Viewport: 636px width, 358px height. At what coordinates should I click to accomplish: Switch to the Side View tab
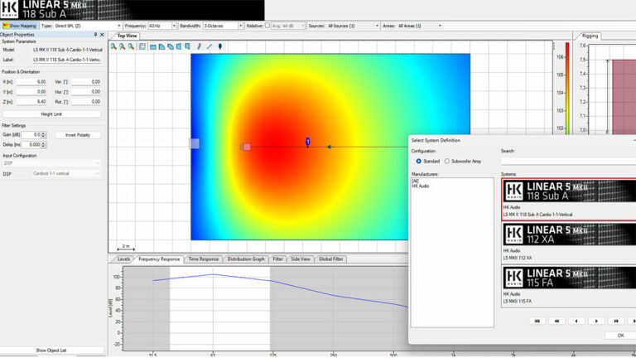(x=301, y=259)
